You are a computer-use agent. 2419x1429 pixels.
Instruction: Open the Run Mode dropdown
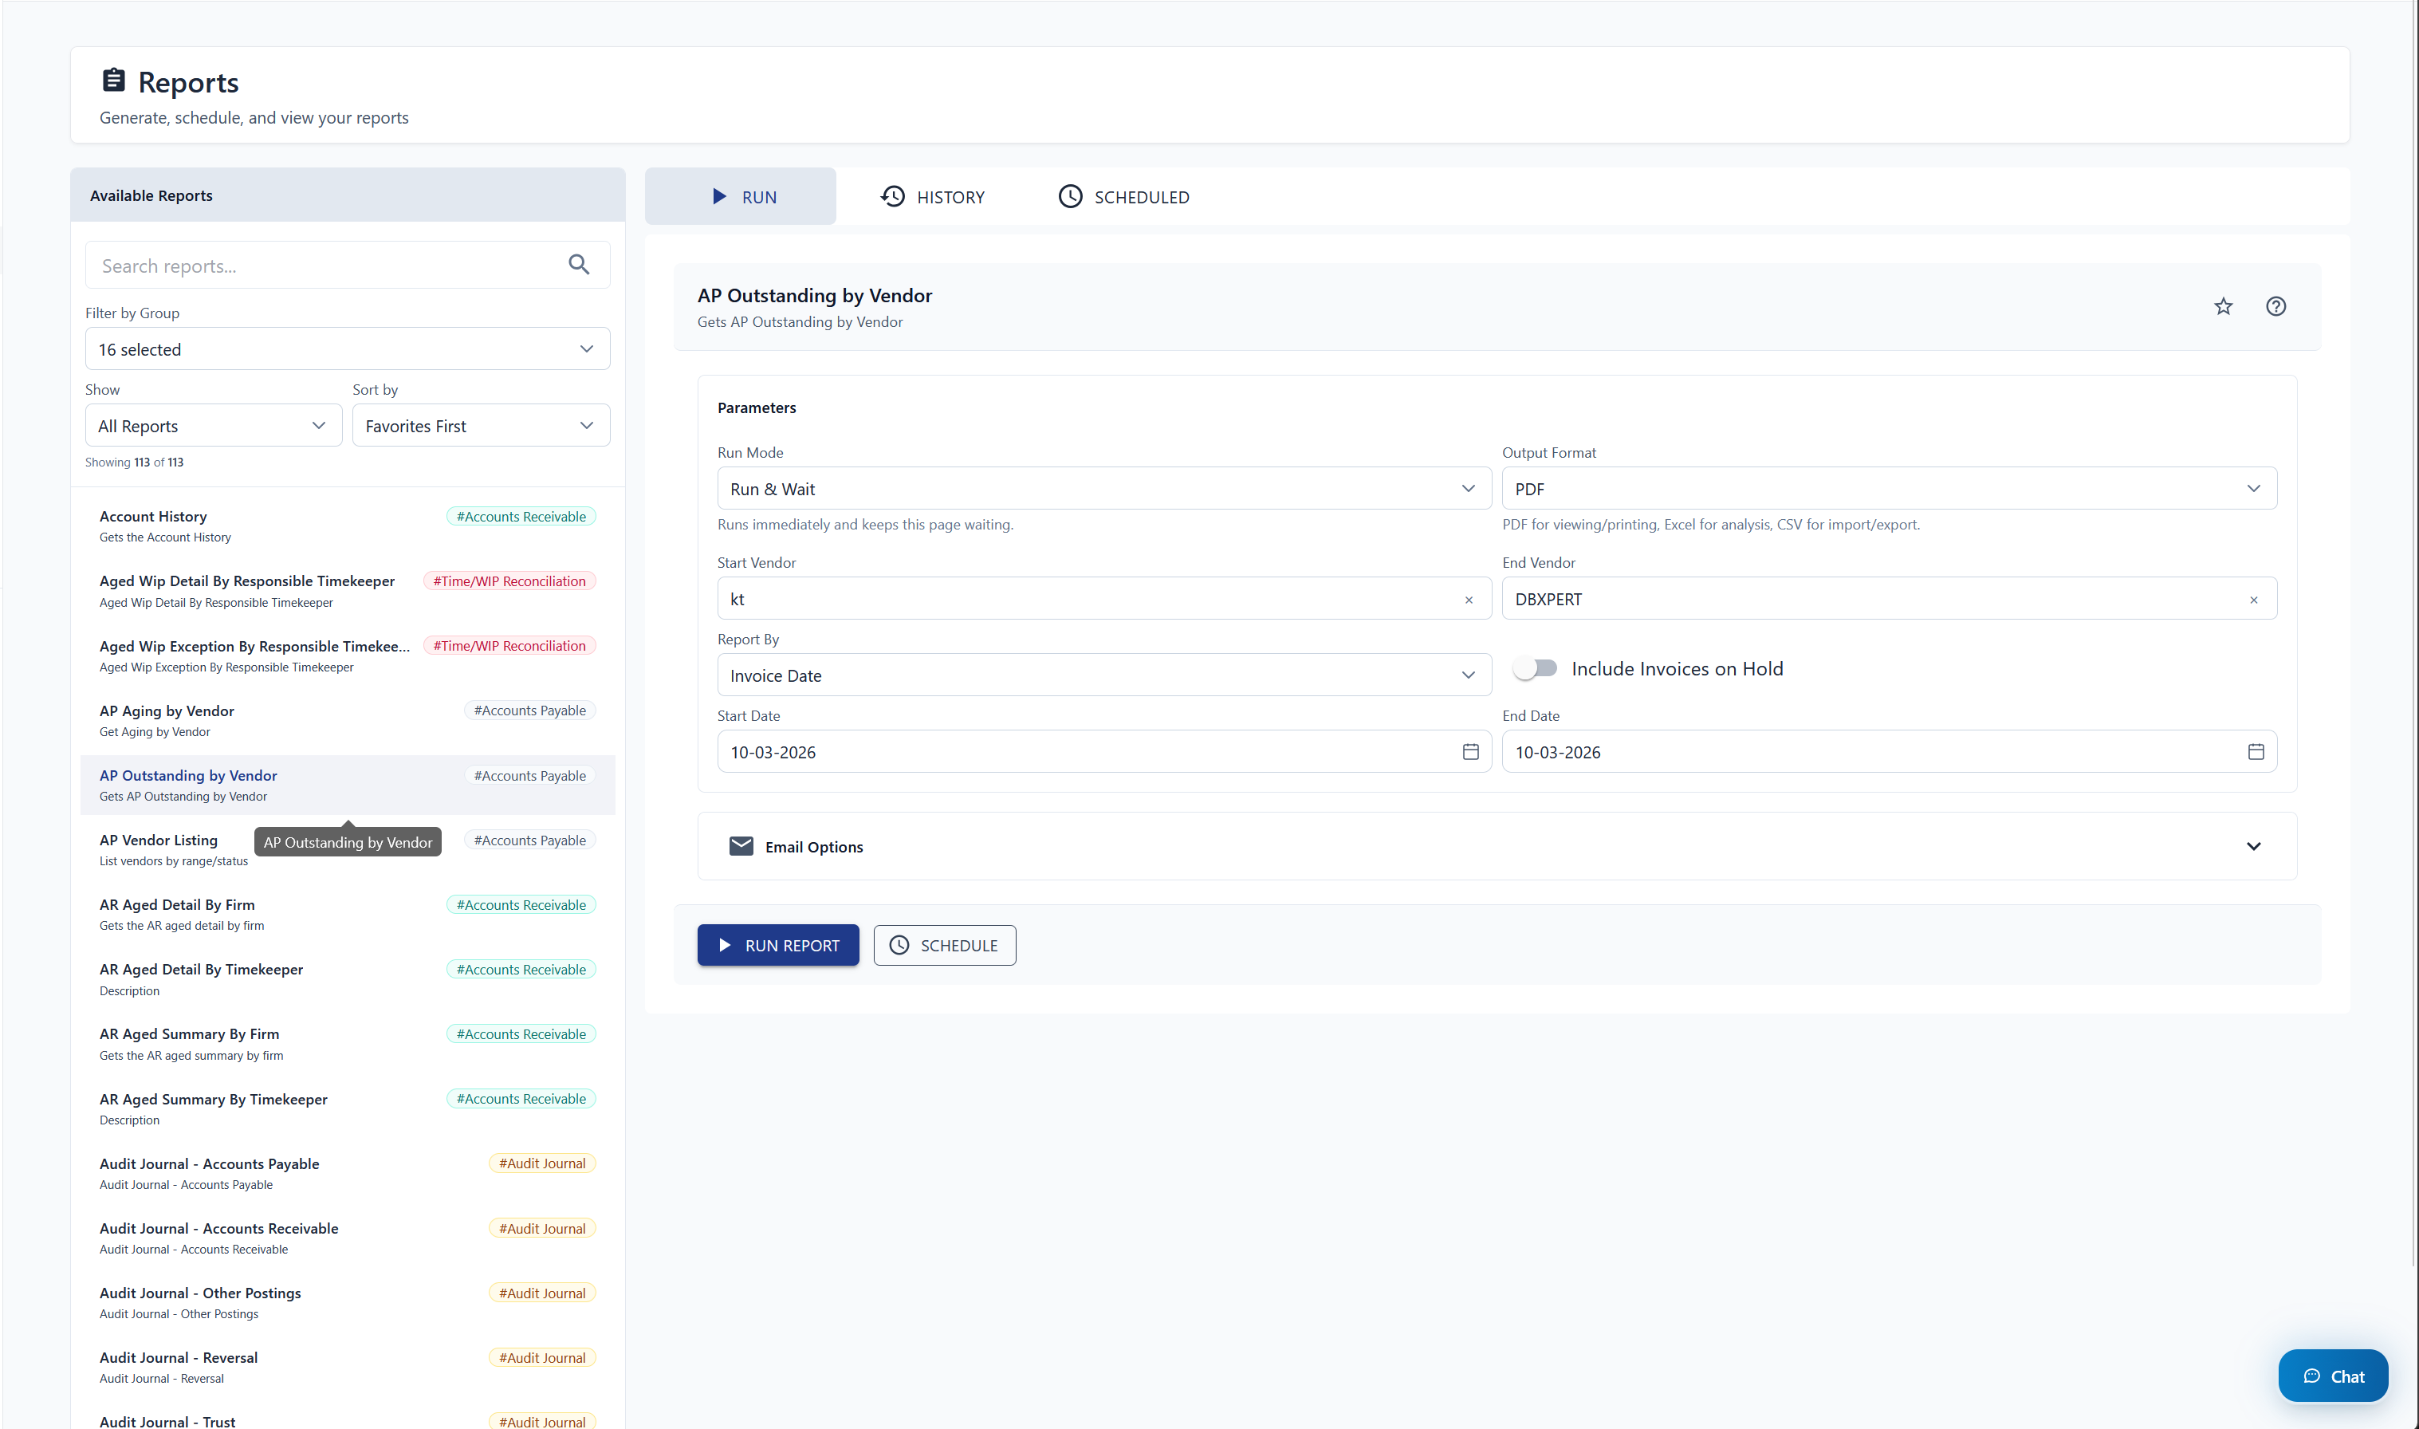1103,488
